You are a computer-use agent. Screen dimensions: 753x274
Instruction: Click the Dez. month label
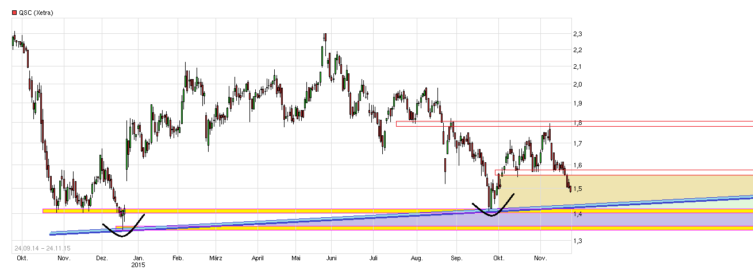coord(102,259)
